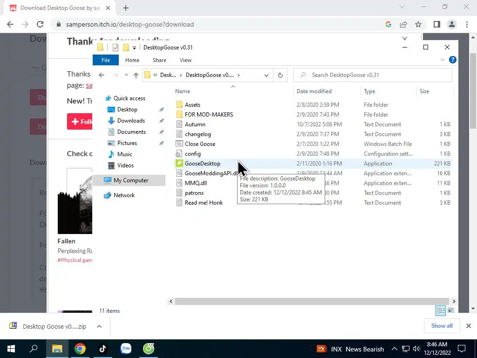Navigate back in File Explorer
The width and height of the screenshot is (477, 358).
tap(102, 75)
